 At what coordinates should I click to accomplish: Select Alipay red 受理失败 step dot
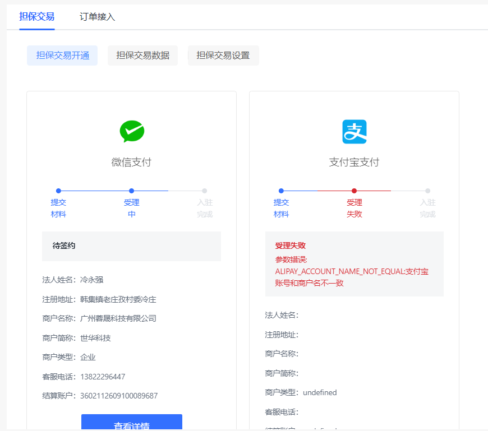click(x=354, y=191)
